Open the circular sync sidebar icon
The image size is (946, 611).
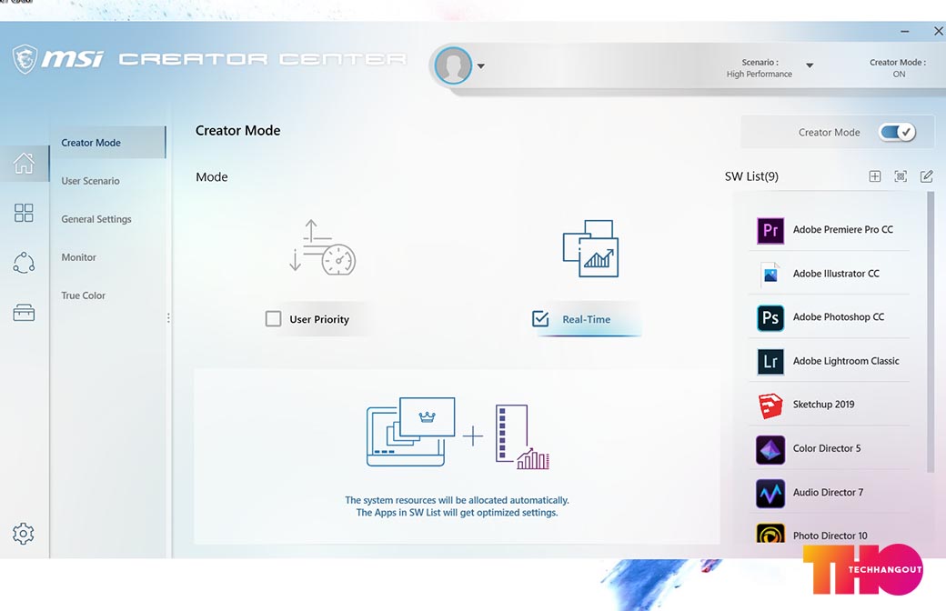click(x=24, y=263)
